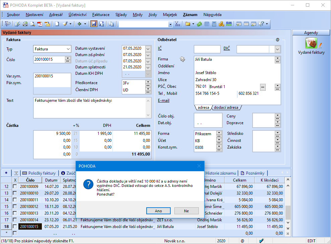331x244 pixels.
Task: Click the funnel filter icon beside the toolbar combo box
Action: [177, 24]
